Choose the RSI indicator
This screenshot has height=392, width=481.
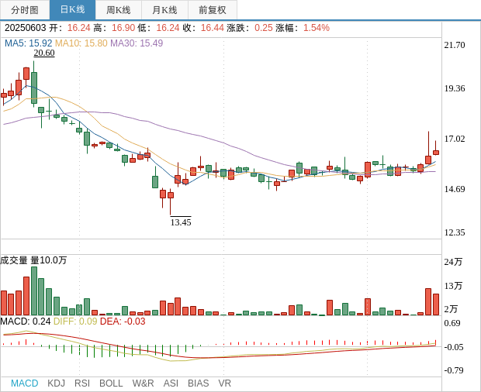82,383
